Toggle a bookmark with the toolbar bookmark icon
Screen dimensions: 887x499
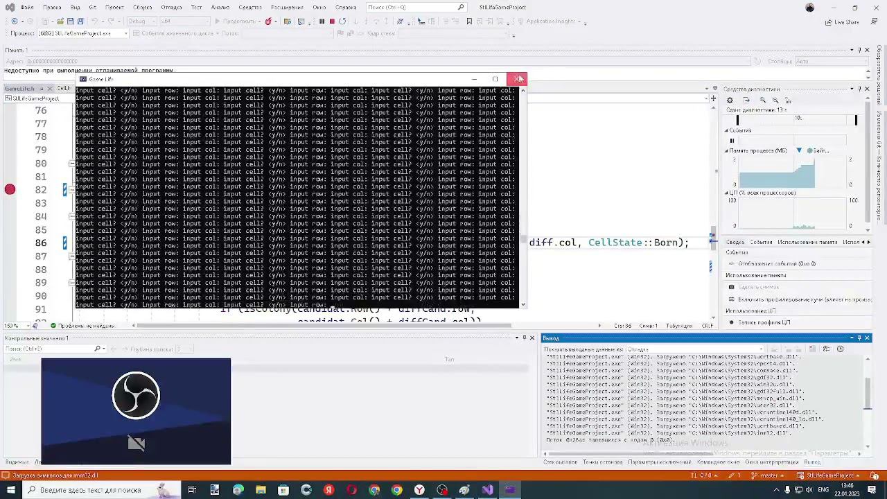click(x=469, y=21)
